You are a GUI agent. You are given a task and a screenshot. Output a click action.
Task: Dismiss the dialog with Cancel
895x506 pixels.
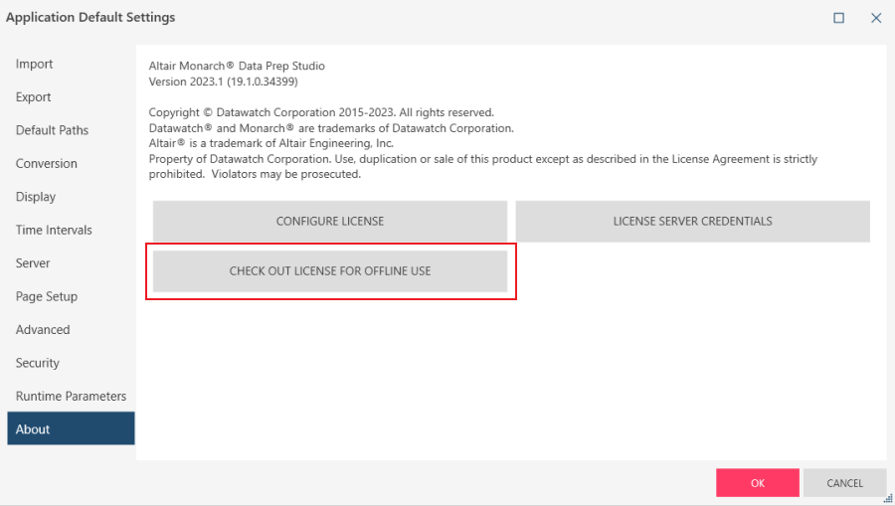[x=844, y=483]
